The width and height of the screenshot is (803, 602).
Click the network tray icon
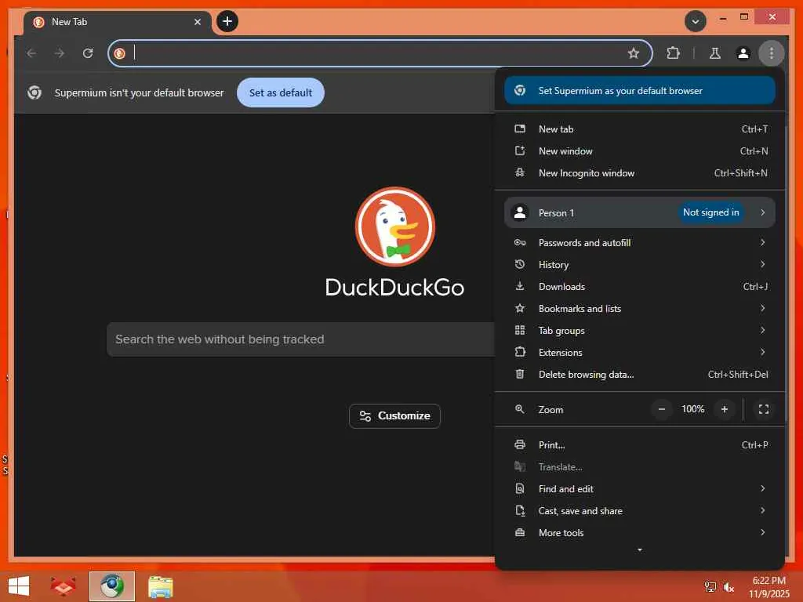710,587
